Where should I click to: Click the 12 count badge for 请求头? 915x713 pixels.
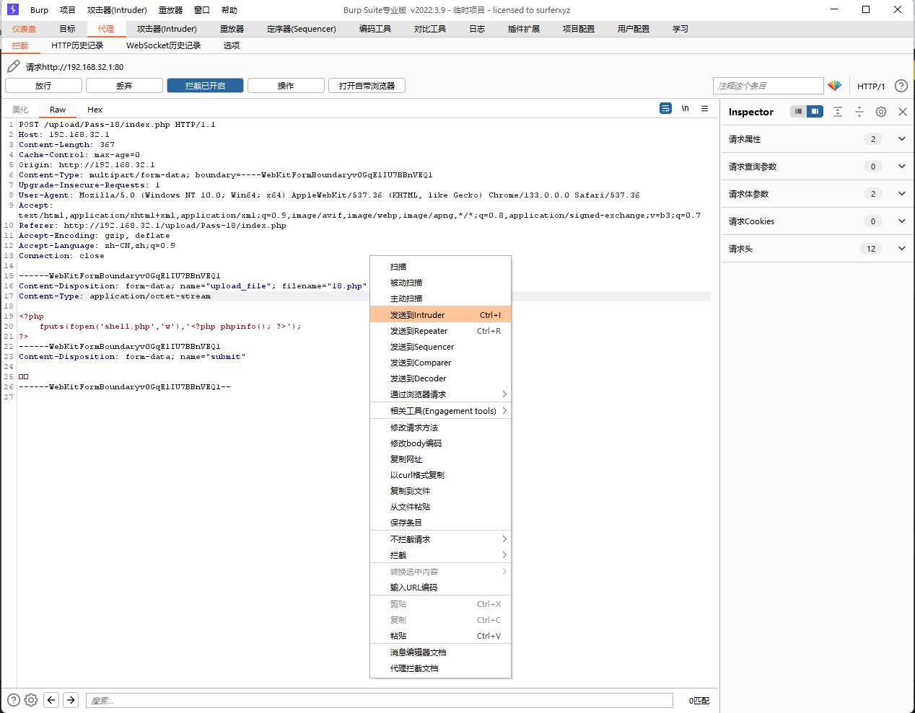[x=872, y=249]
